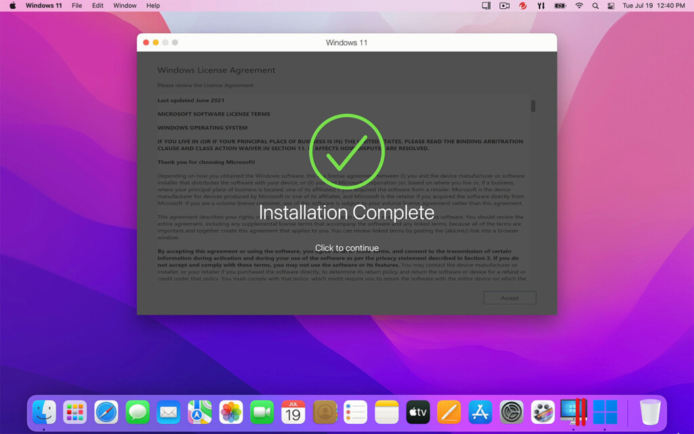Click the screen mirroring menu bar icon

click(x=486, y=5)
